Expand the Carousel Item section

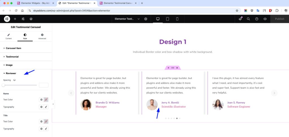click(26, 48)
